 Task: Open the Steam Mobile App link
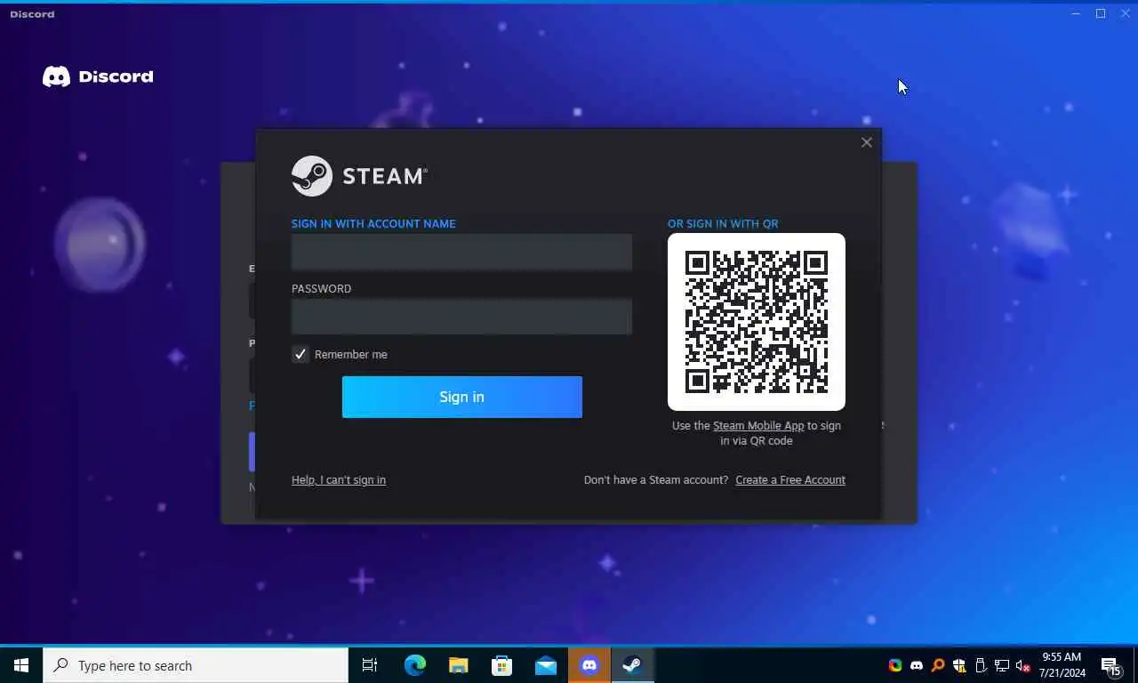pos(758,425)
